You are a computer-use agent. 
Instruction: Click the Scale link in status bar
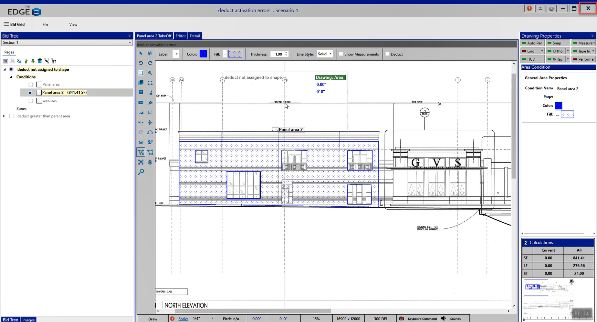(183, 319)
